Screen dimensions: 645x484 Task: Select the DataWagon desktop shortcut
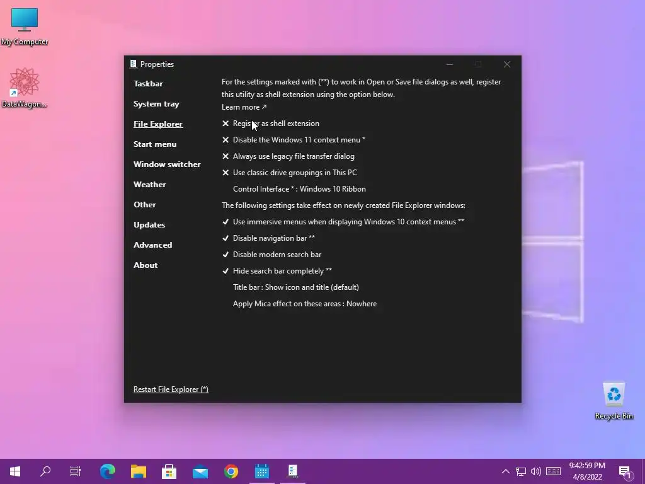(25, 88)
